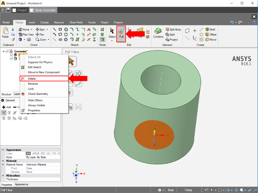Click the Project tool in Intersect group
Screen dimensions: 258x193
[x=172, y=40]
